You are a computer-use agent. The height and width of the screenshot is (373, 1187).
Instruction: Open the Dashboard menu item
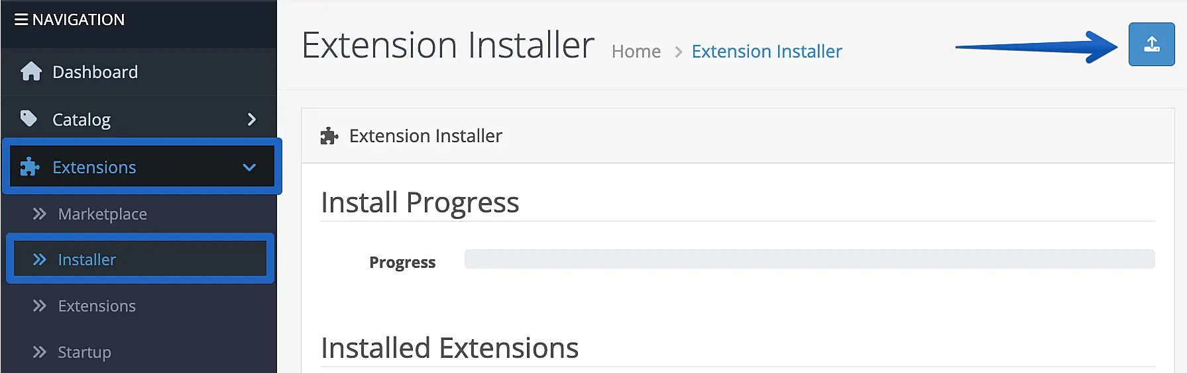pyautogui.click(x=95, y=72)
